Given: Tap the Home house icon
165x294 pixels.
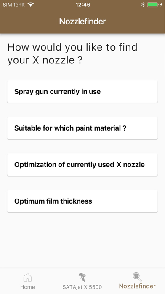Looking at the screenshot, I should point(27,277).
